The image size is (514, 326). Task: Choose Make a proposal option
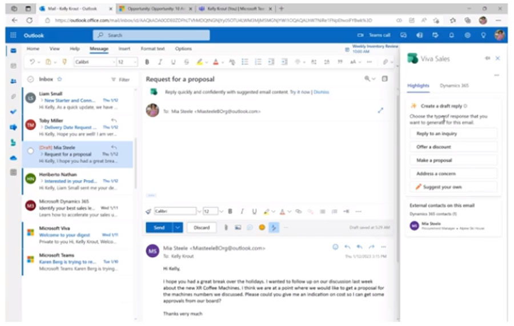click(453, 160)
